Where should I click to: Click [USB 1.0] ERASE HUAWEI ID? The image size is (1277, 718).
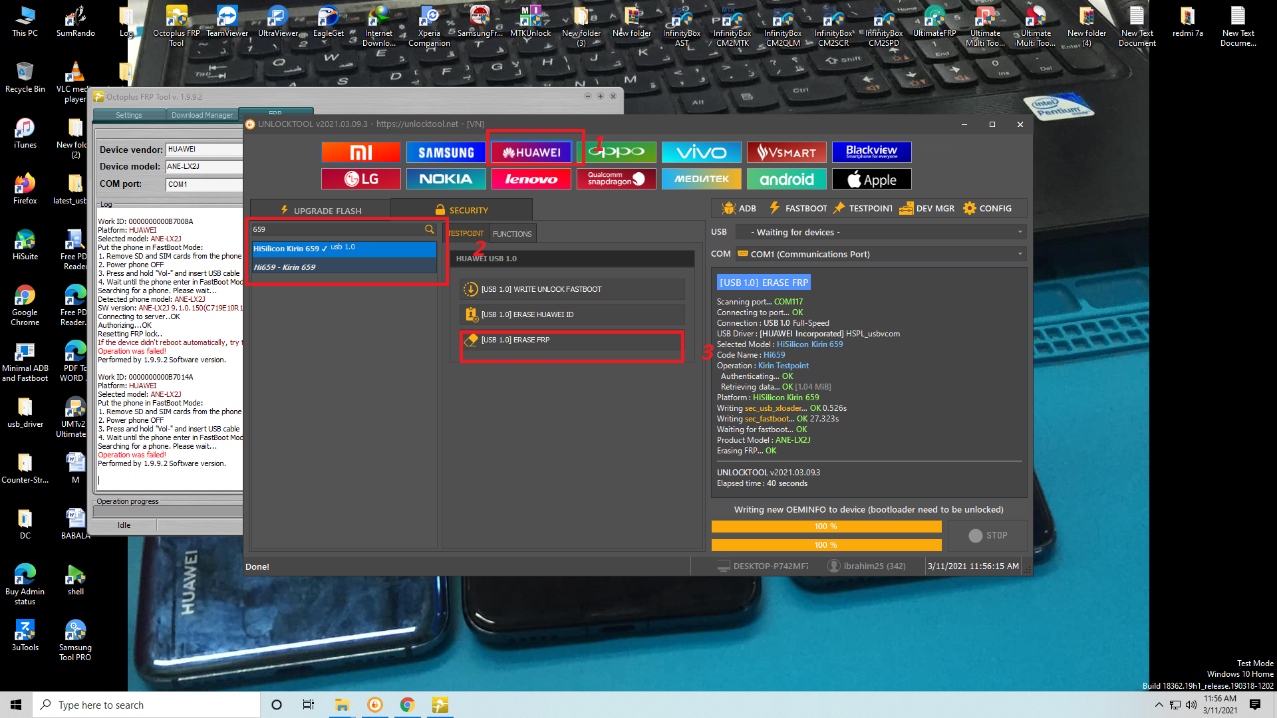[572, 314]
